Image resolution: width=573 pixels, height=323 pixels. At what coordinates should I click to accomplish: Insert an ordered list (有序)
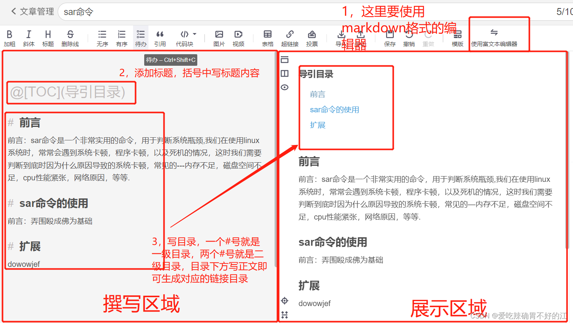pyautogui.click(x=122, y=38)
